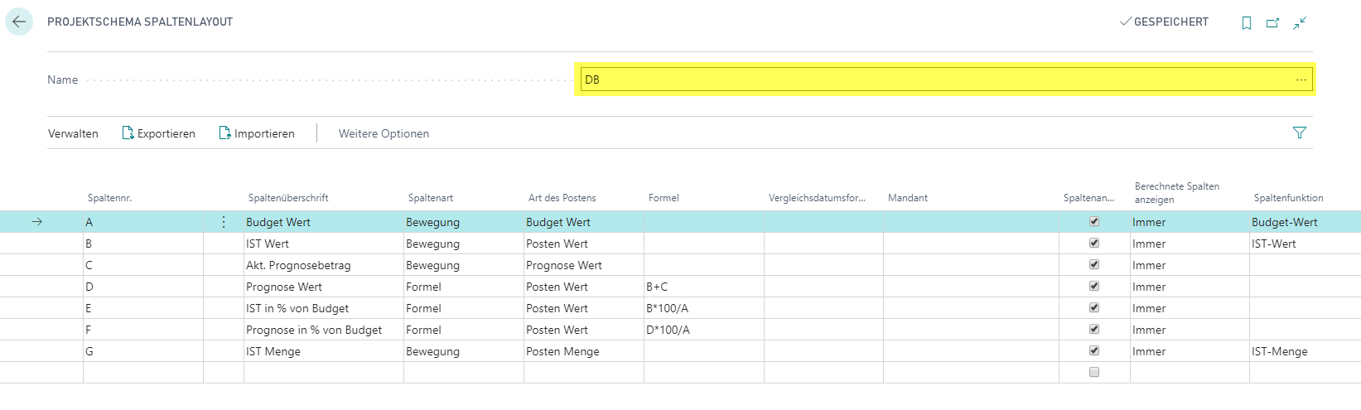
Task: Click Spaltenart column header
Action: tap(431, 198)
